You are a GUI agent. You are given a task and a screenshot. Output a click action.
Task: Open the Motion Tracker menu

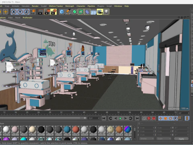pos(56,6)
